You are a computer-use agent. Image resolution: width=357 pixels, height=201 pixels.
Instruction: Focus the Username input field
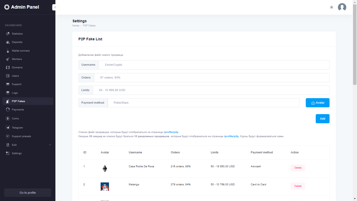click(214, 65)
